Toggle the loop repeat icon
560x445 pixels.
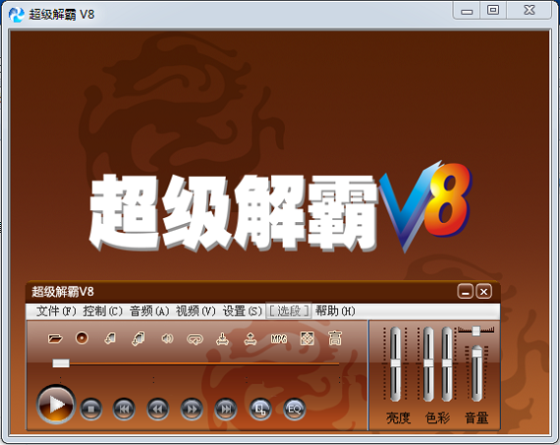click(x=195, y=339)
